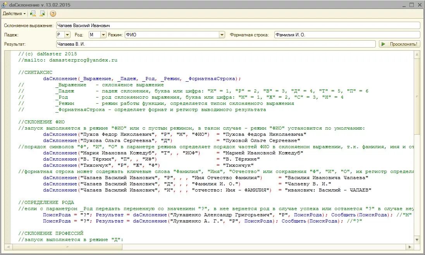
Task: Open the Действия menu
Action: [x=14, y=14]
